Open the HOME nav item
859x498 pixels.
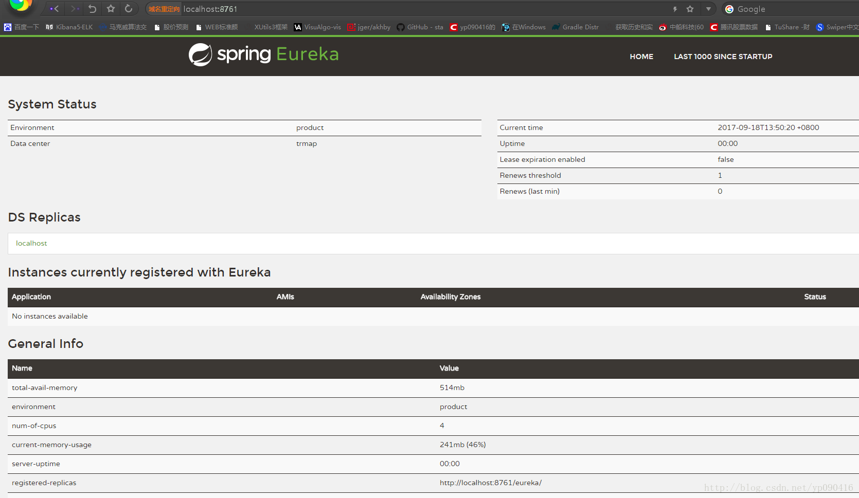pyautogui.click(x=641, y=57)
